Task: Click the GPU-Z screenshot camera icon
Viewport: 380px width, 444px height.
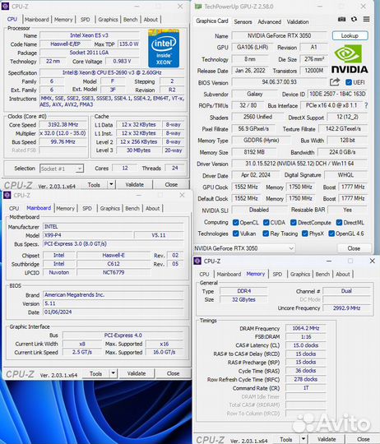Action: pos(342,19)
